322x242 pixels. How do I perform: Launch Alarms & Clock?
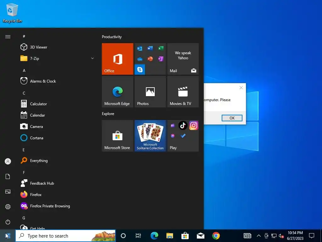pos(57,81)
